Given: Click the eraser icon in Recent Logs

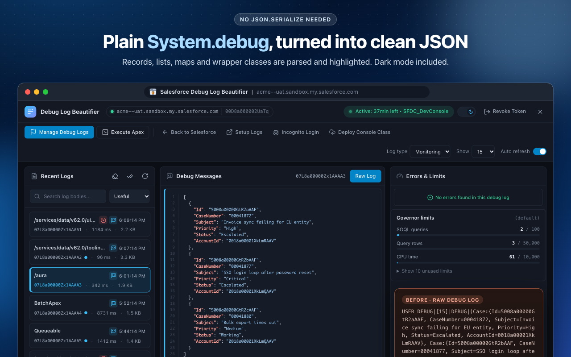Looking at the screenshot, I should (x=115, y=176).
